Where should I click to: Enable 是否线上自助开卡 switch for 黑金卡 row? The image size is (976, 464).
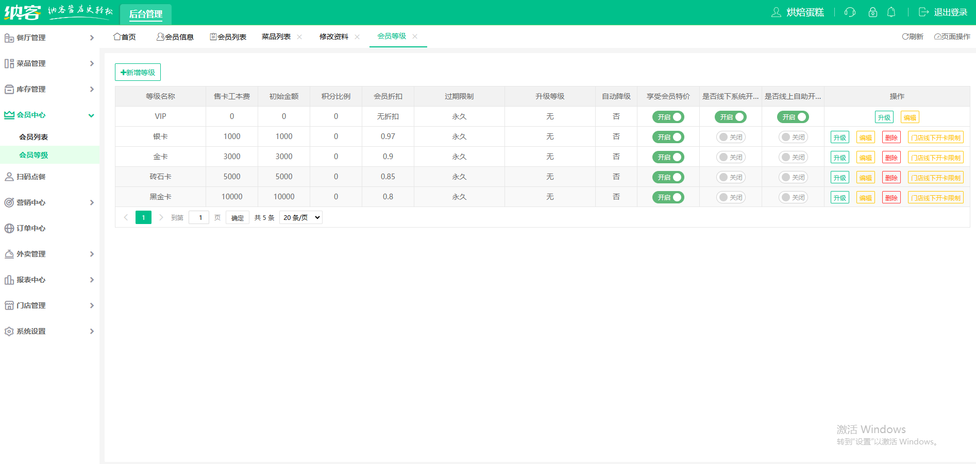(793, 197)
